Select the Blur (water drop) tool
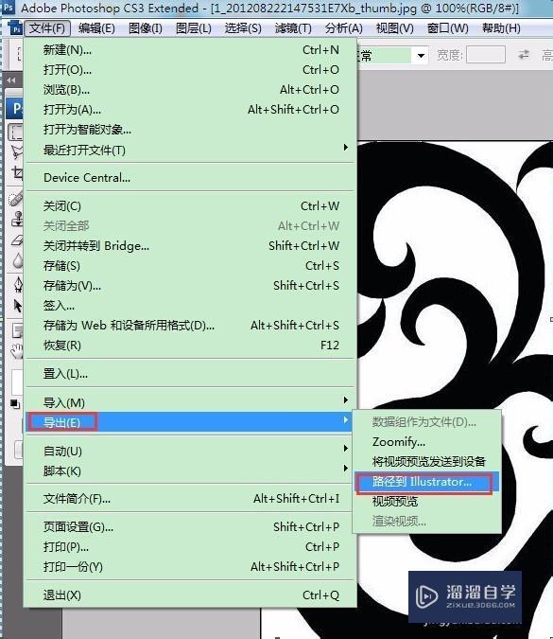 (18, 260)
